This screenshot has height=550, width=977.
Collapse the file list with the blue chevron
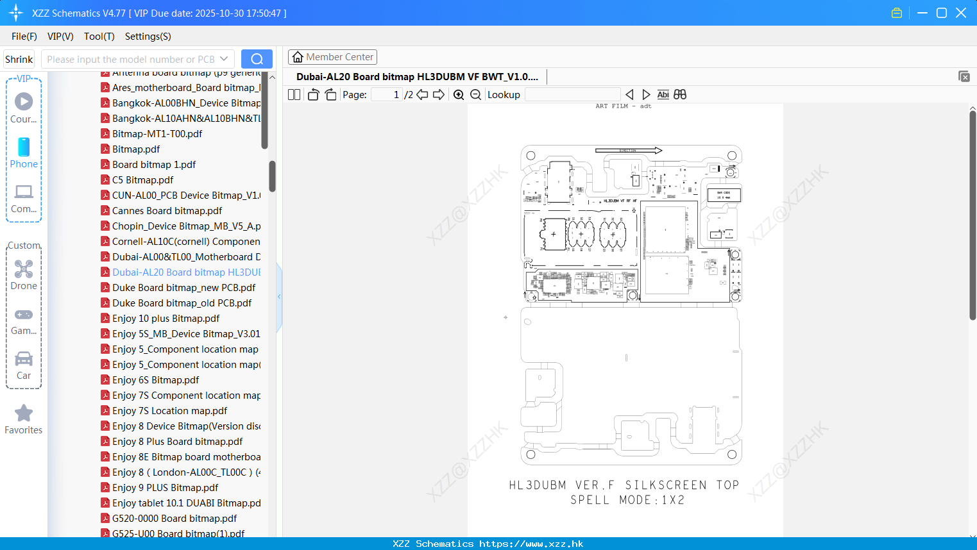[x=278, y=296]
